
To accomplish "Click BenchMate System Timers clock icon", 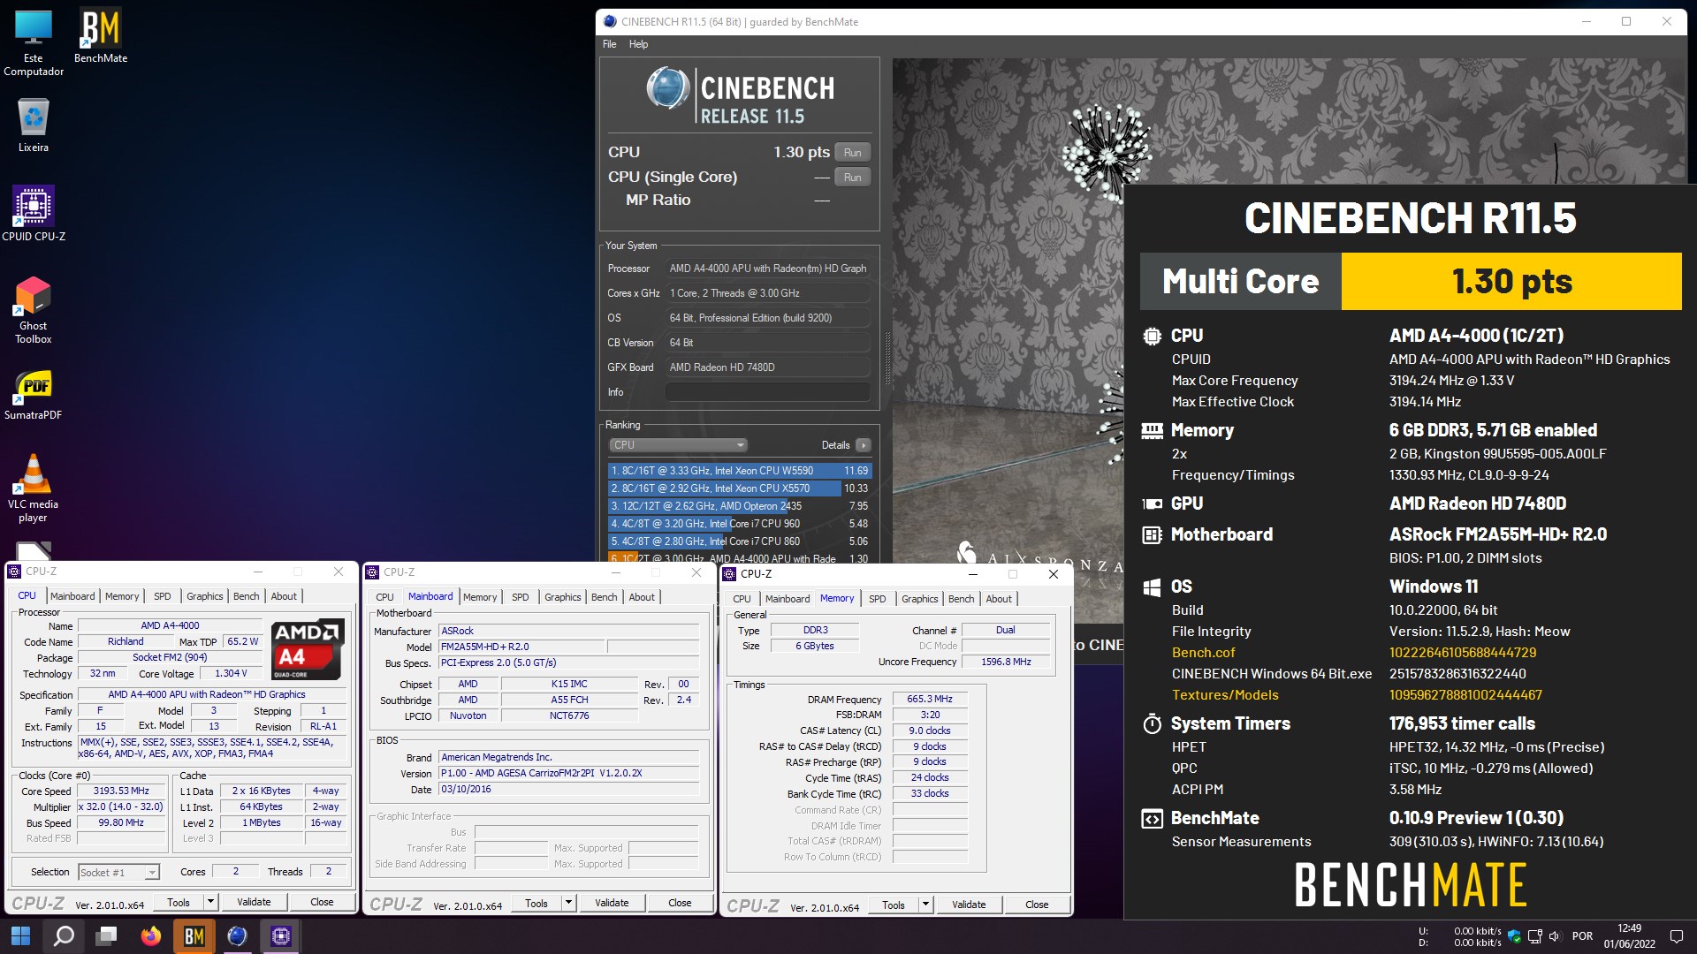I will (x=1152, y=723).
